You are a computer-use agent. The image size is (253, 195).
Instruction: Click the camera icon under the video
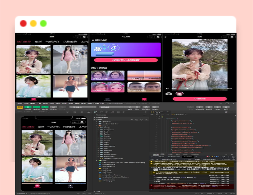click(169, 94)
